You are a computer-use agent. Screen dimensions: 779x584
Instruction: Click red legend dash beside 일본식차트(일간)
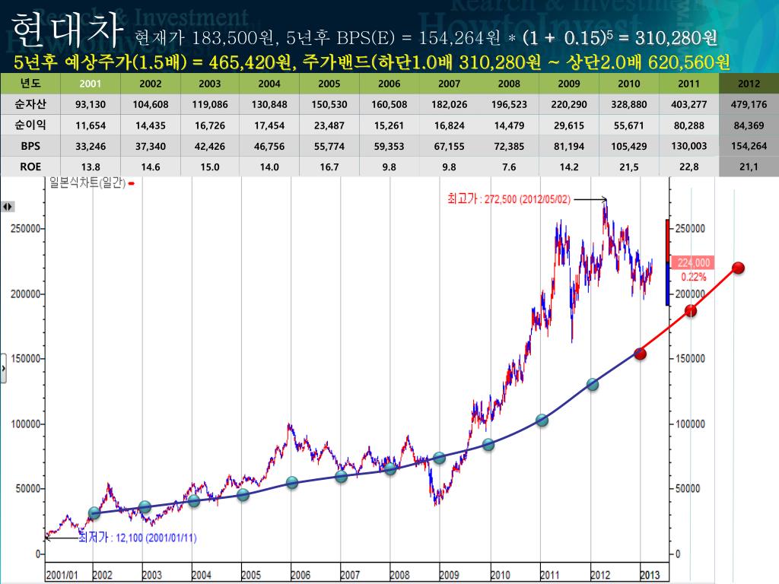click(x=131, y=184)
